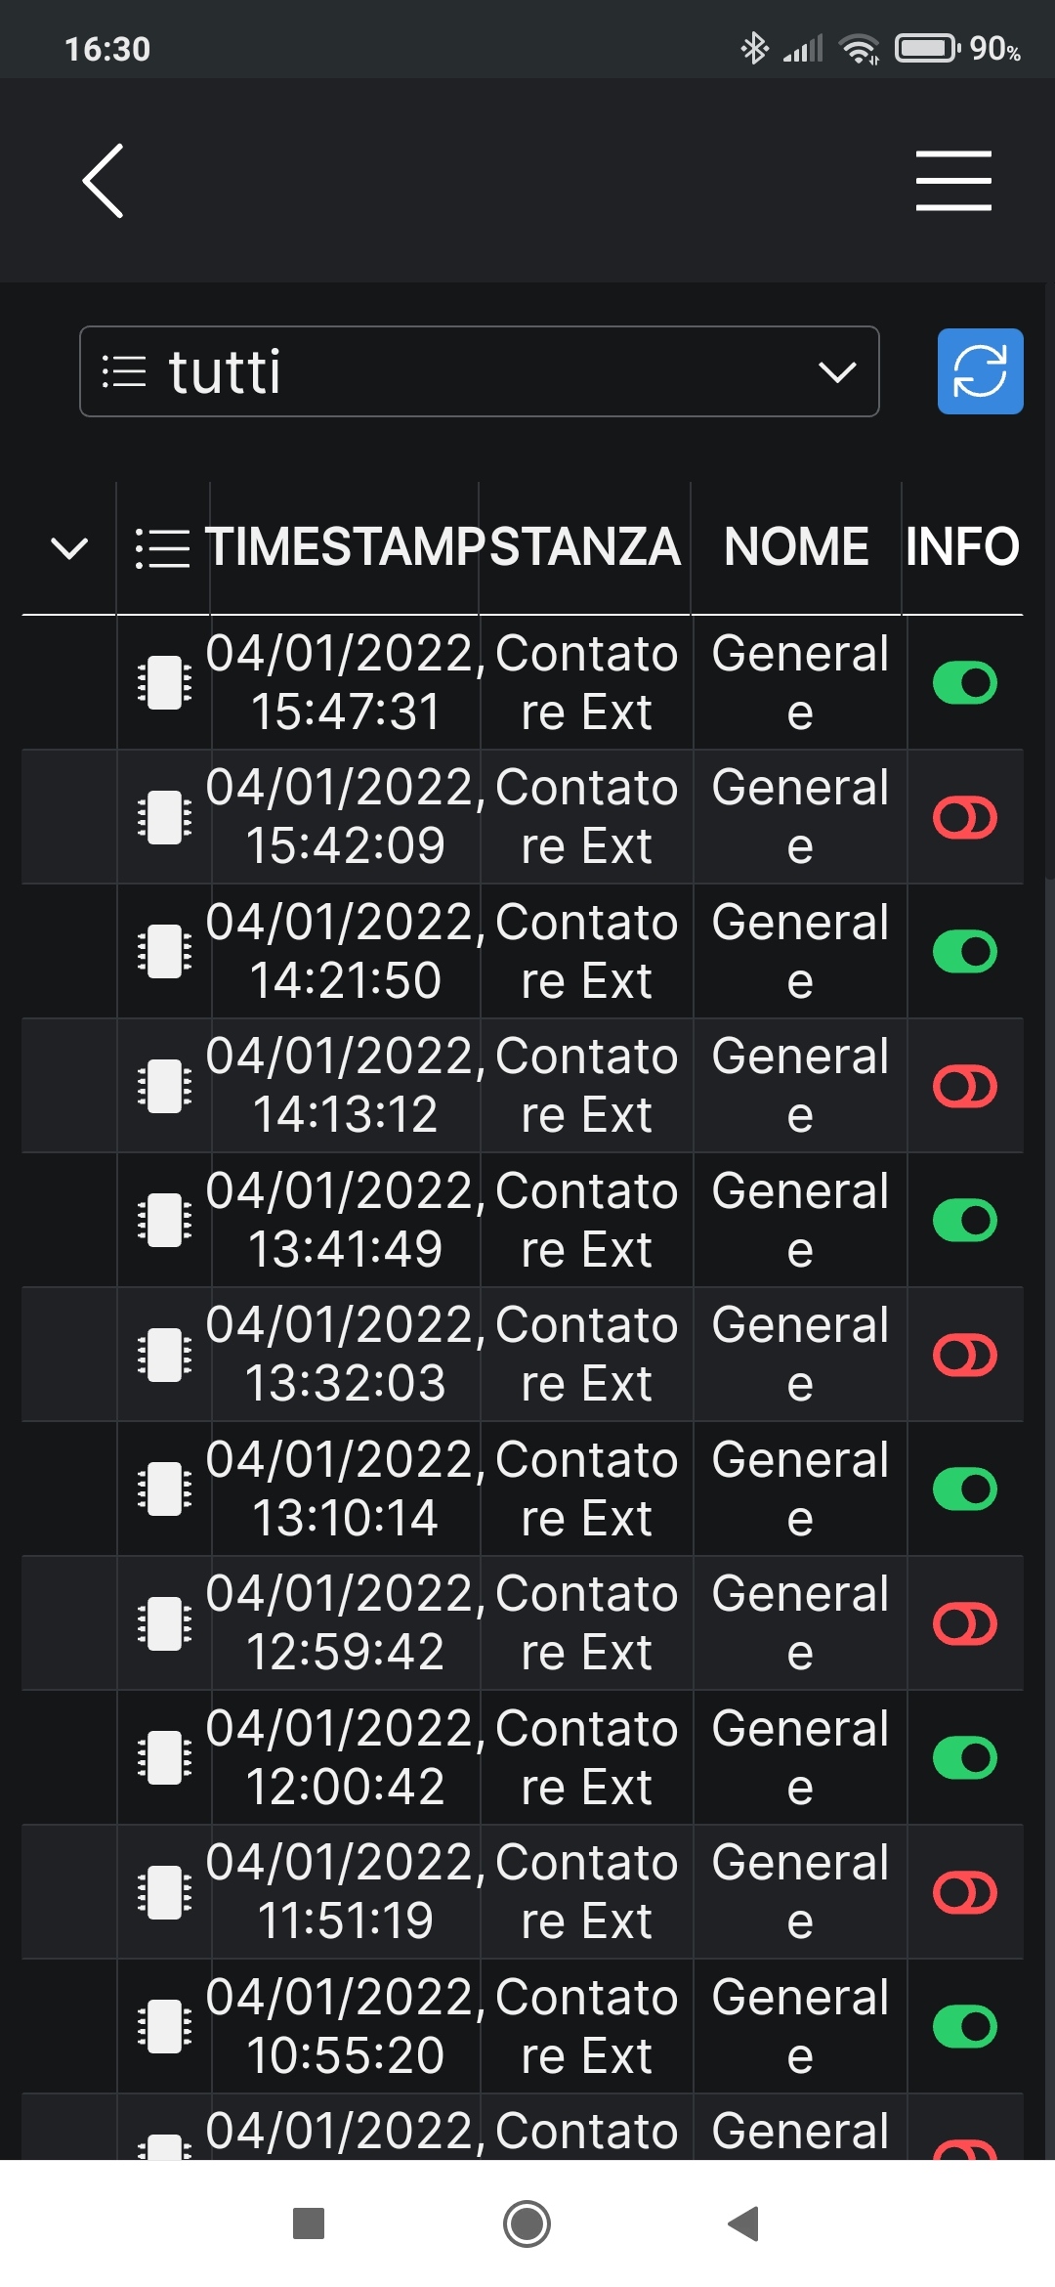
Task: Toggle the green switch for 15:47:31 entry
Action: point(964,682)
